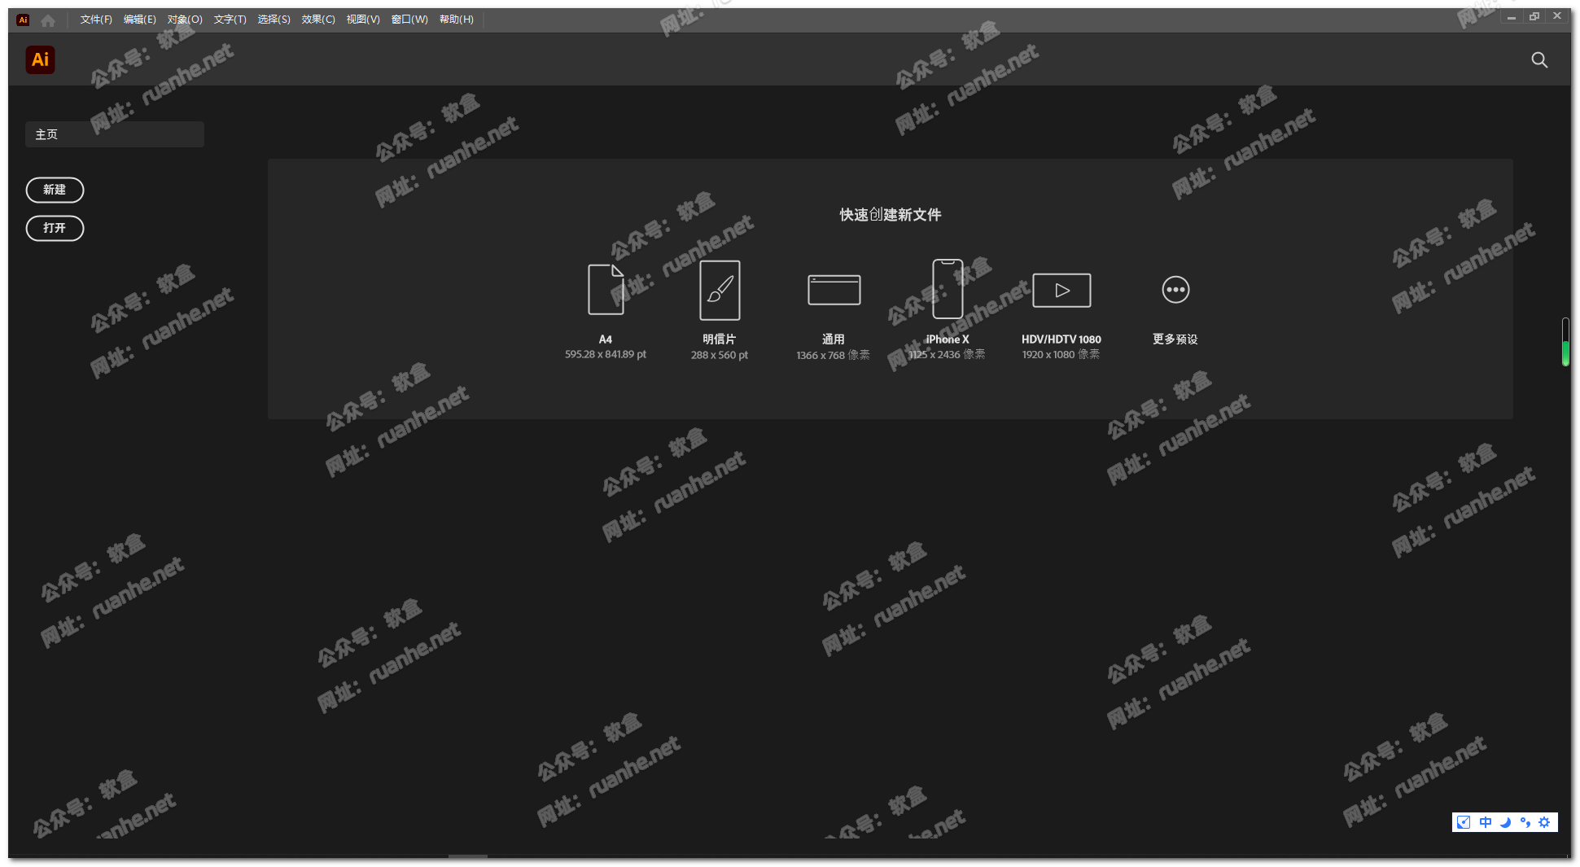Open the input method settings gear icon
Screen dimensions: 1580x867
click(1544, 822)
